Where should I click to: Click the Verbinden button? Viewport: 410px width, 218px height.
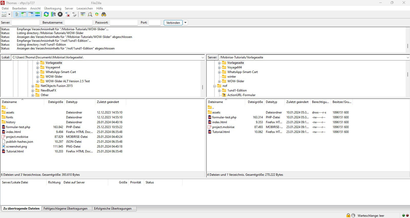point(173,23)
